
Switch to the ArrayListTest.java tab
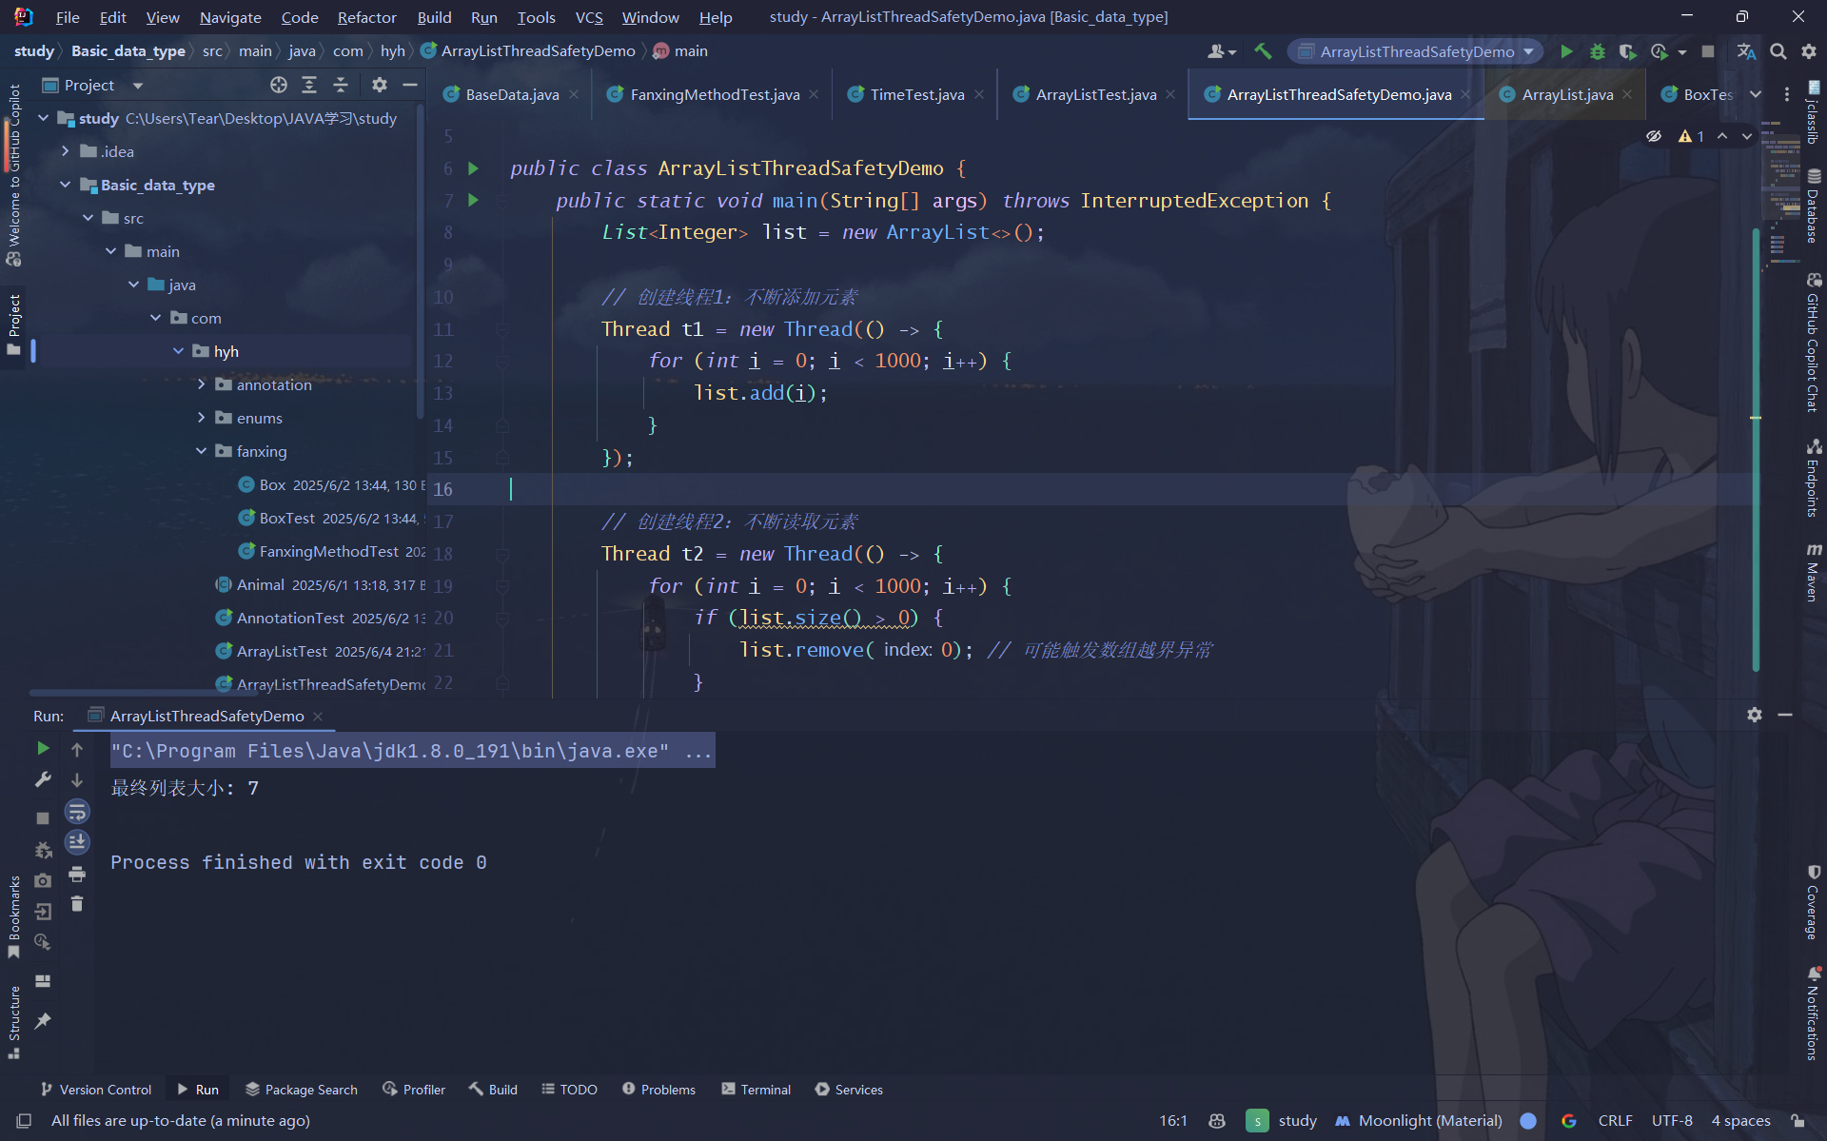(1095, 94)
